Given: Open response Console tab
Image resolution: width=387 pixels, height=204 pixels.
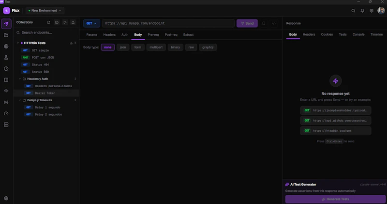Looking at the screenshot, I should 358,34.
